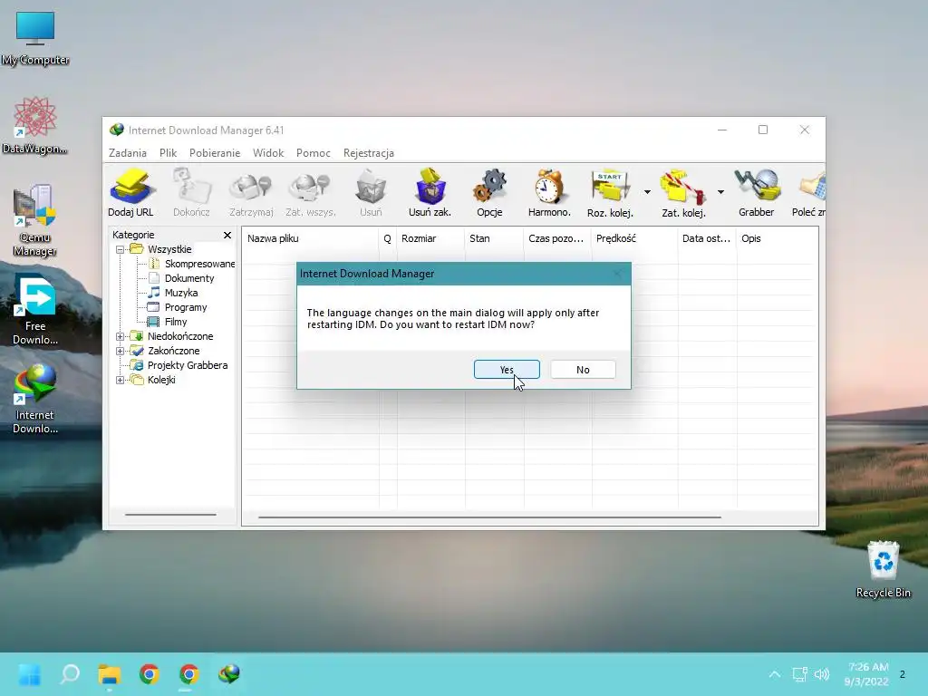Open the taskbar clock showing 7:26 AM

coord(868,674)
